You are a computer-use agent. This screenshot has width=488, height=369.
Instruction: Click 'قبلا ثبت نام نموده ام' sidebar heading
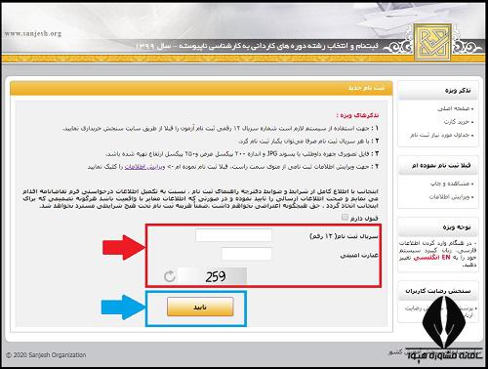pyautogui.click(x=441, y=165)
